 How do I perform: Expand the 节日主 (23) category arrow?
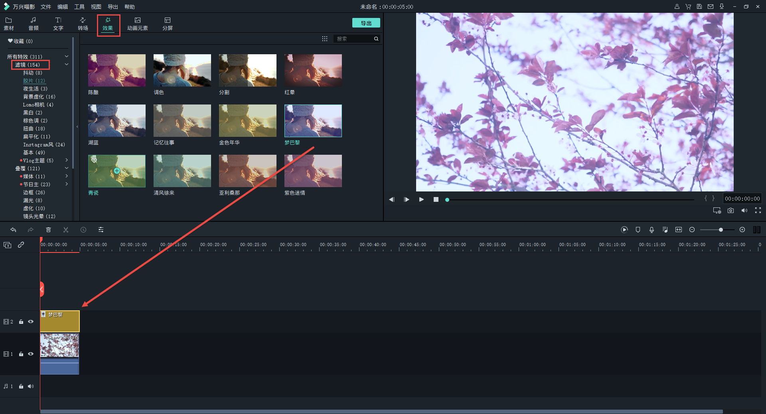[x=67, y=184]
